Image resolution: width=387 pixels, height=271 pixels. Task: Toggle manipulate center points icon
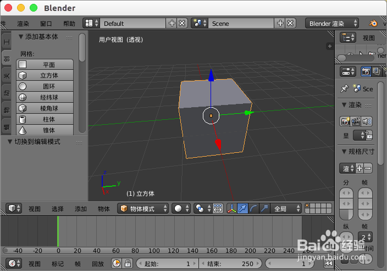click(x=218, y=208)
